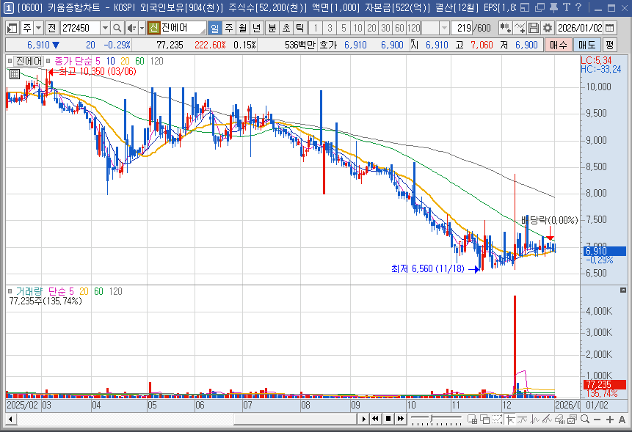Click the stop playback button

[x=388, y=419]
